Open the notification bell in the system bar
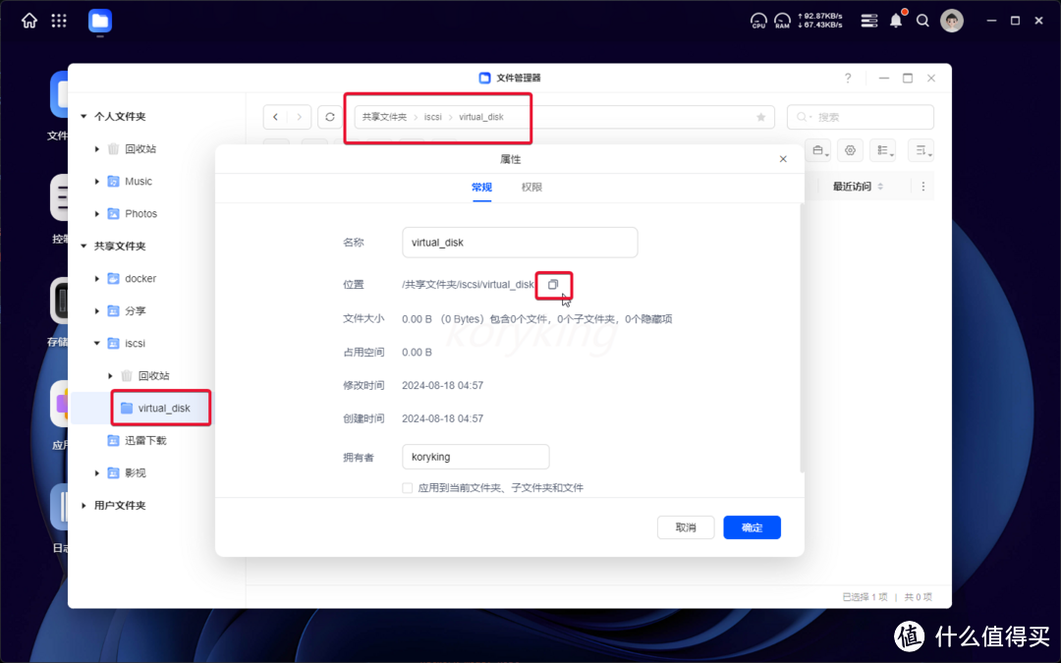 pos(895,20)
